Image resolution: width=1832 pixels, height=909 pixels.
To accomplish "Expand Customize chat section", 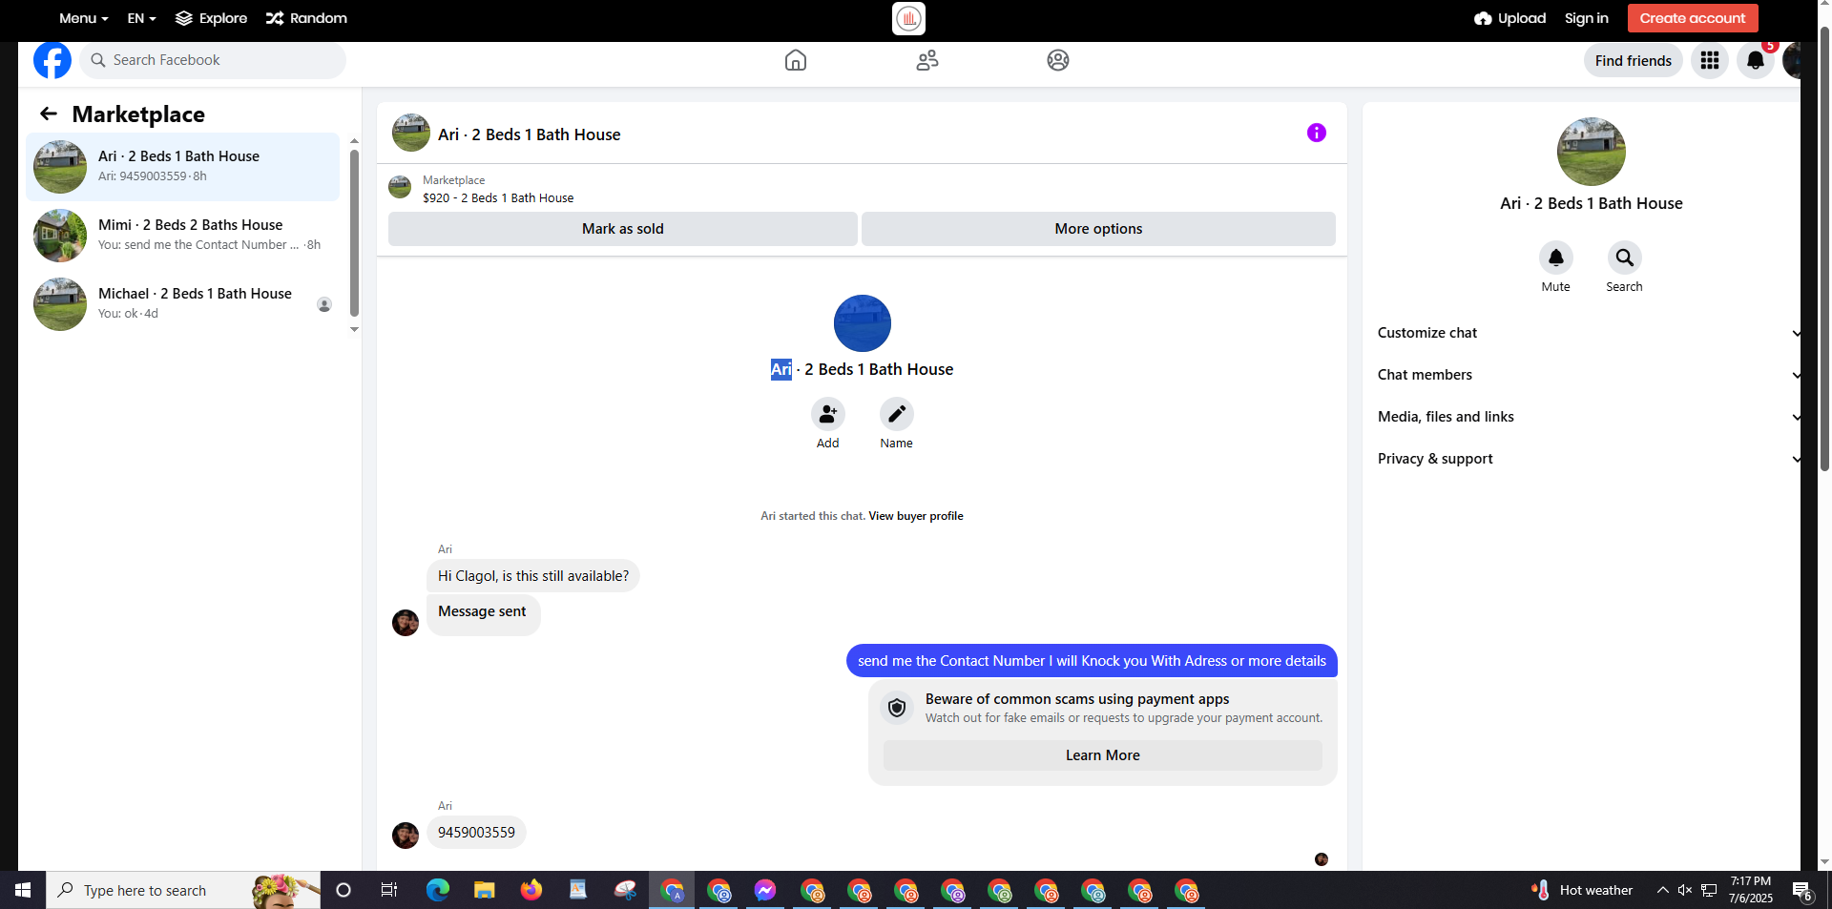I will click(x=1588, y=333).
